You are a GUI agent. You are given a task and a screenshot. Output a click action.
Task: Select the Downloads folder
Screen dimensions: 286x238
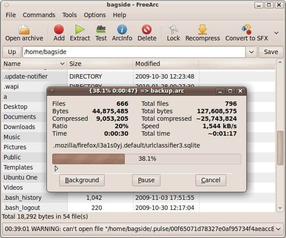(19, 127)
